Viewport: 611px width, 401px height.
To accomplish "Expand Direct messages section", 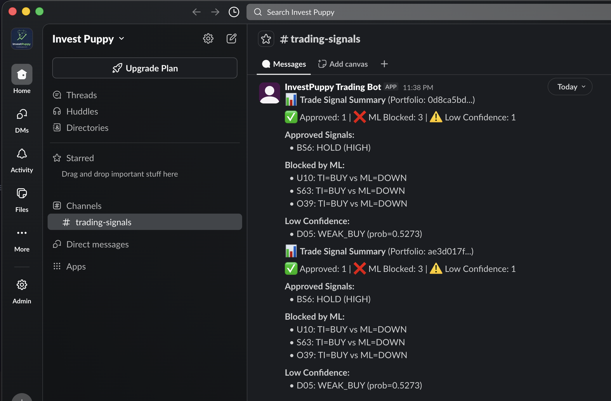I will (91, 244).
